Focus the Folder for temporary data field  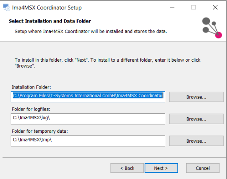click(88, 141)
